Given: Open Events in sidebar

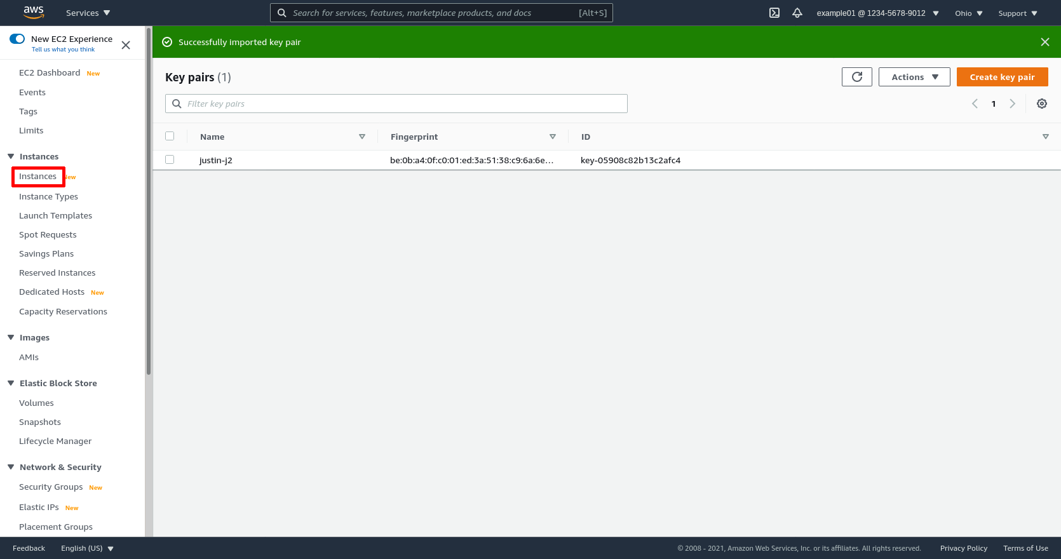Looking at the screenshot, I should [x=32, y=92].
